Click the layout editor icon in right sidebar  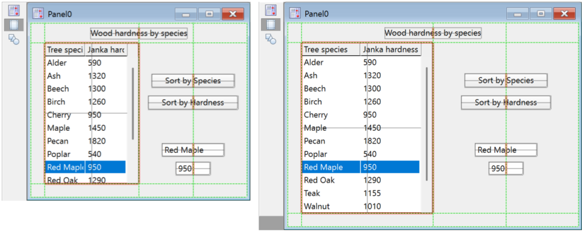[271, 10]
